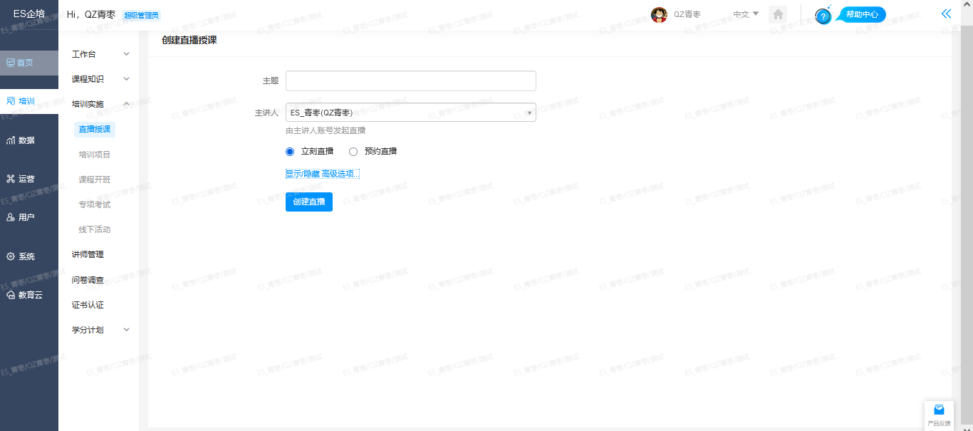Open 运营 section in sidebar
The width and height of the screenshot is (973, 431).
[29, 179]
